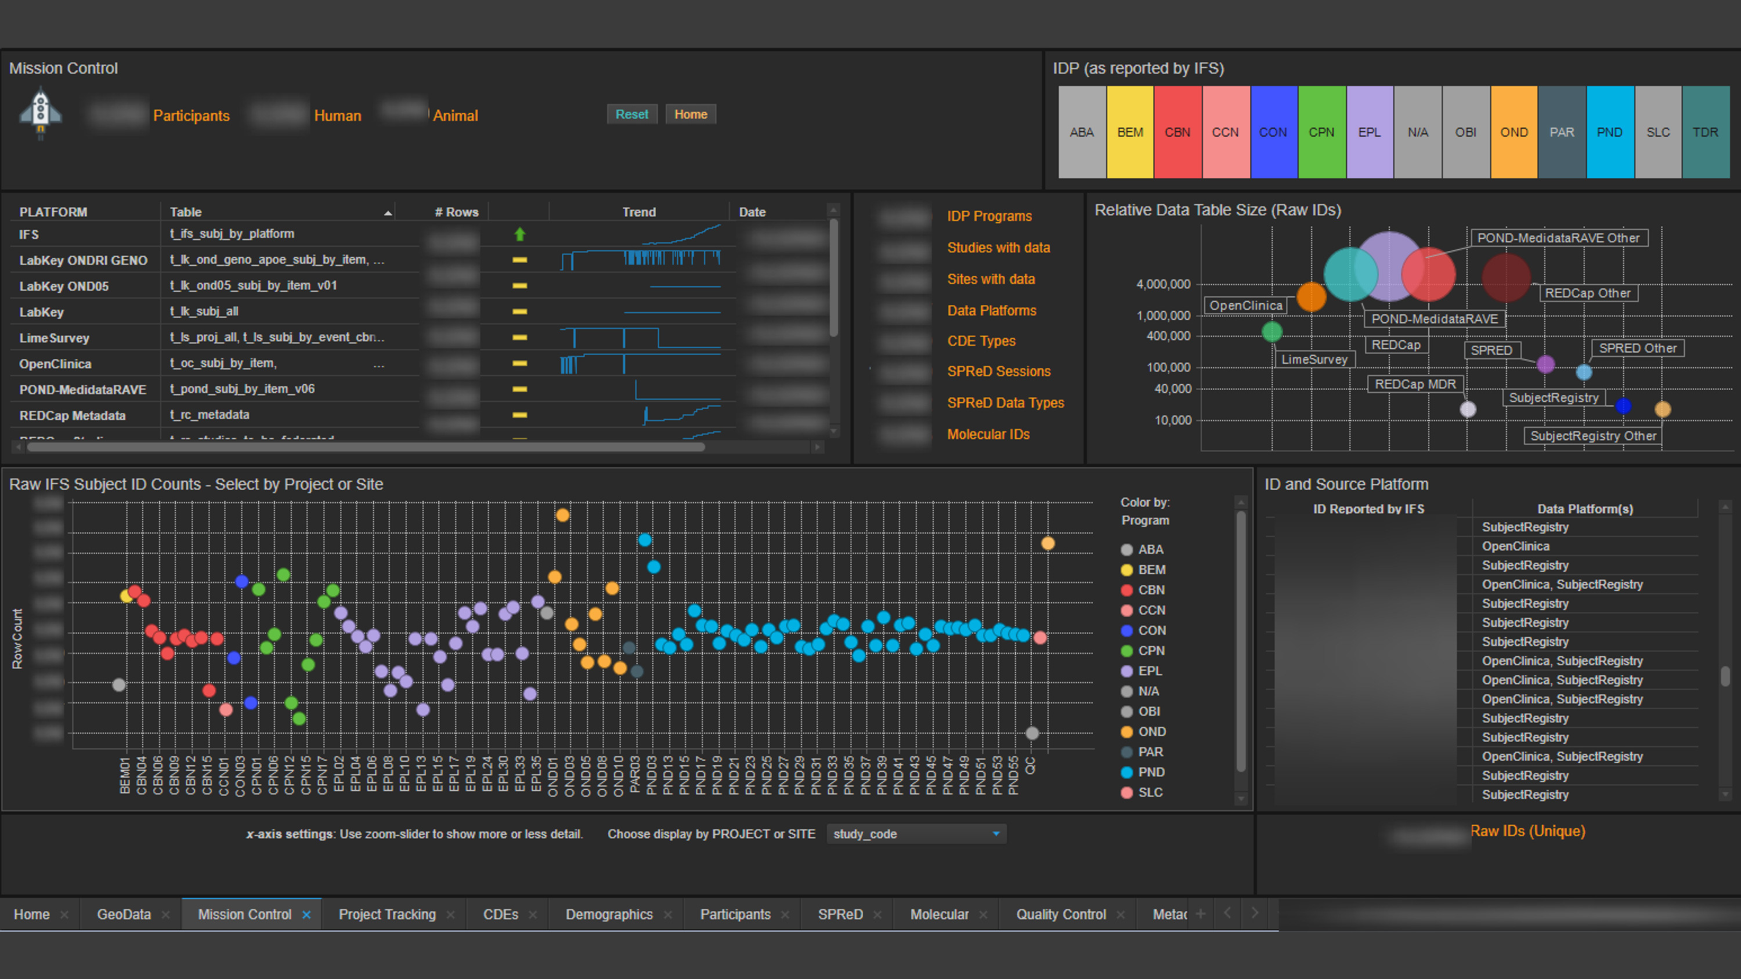
Task: Open the Molecular IDs link
Action: click(x=989, y=434)
